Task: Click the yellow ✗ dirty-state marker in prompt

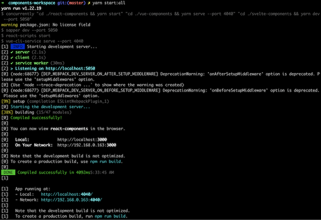Action: 89,3
